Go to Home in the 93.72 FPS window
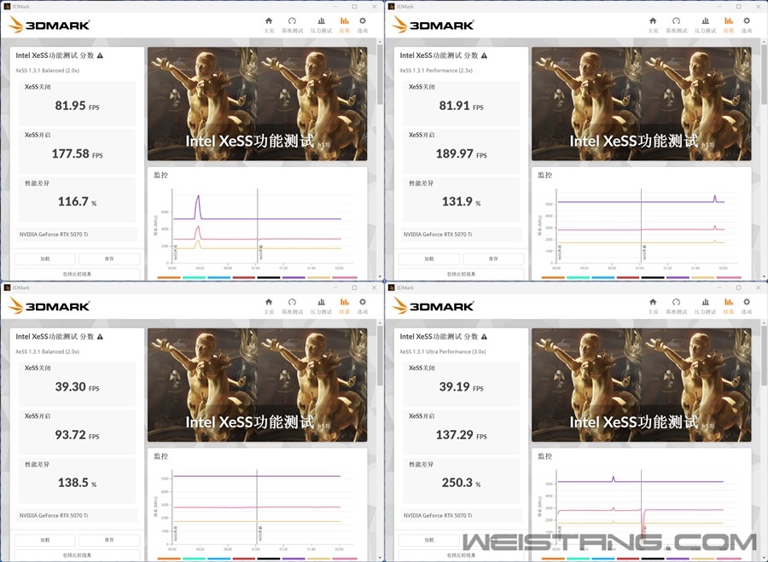 point(269,305)
